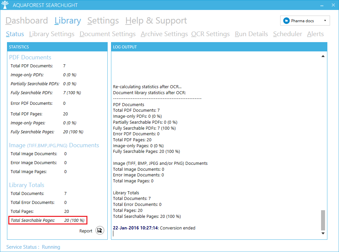The width and height of the screenshot is (339, 252).
Task: Click the Document library statistics after OCR: line
Action: (150, 93)
